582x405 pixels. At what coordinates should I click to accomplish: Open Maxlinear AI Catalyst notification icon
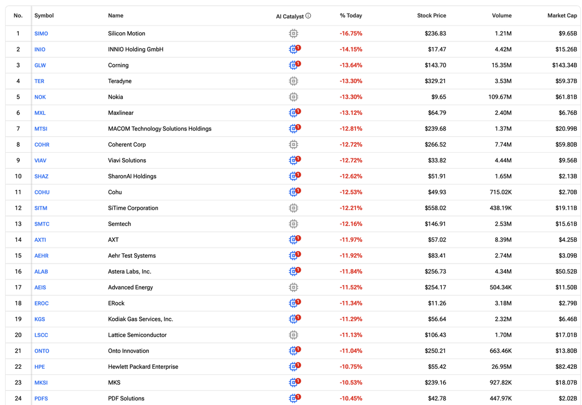(x=294, y=112)
